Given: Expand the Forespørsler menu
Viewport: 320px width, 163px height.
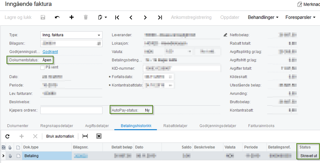Looking at the screenshot, I should point(300,17).
